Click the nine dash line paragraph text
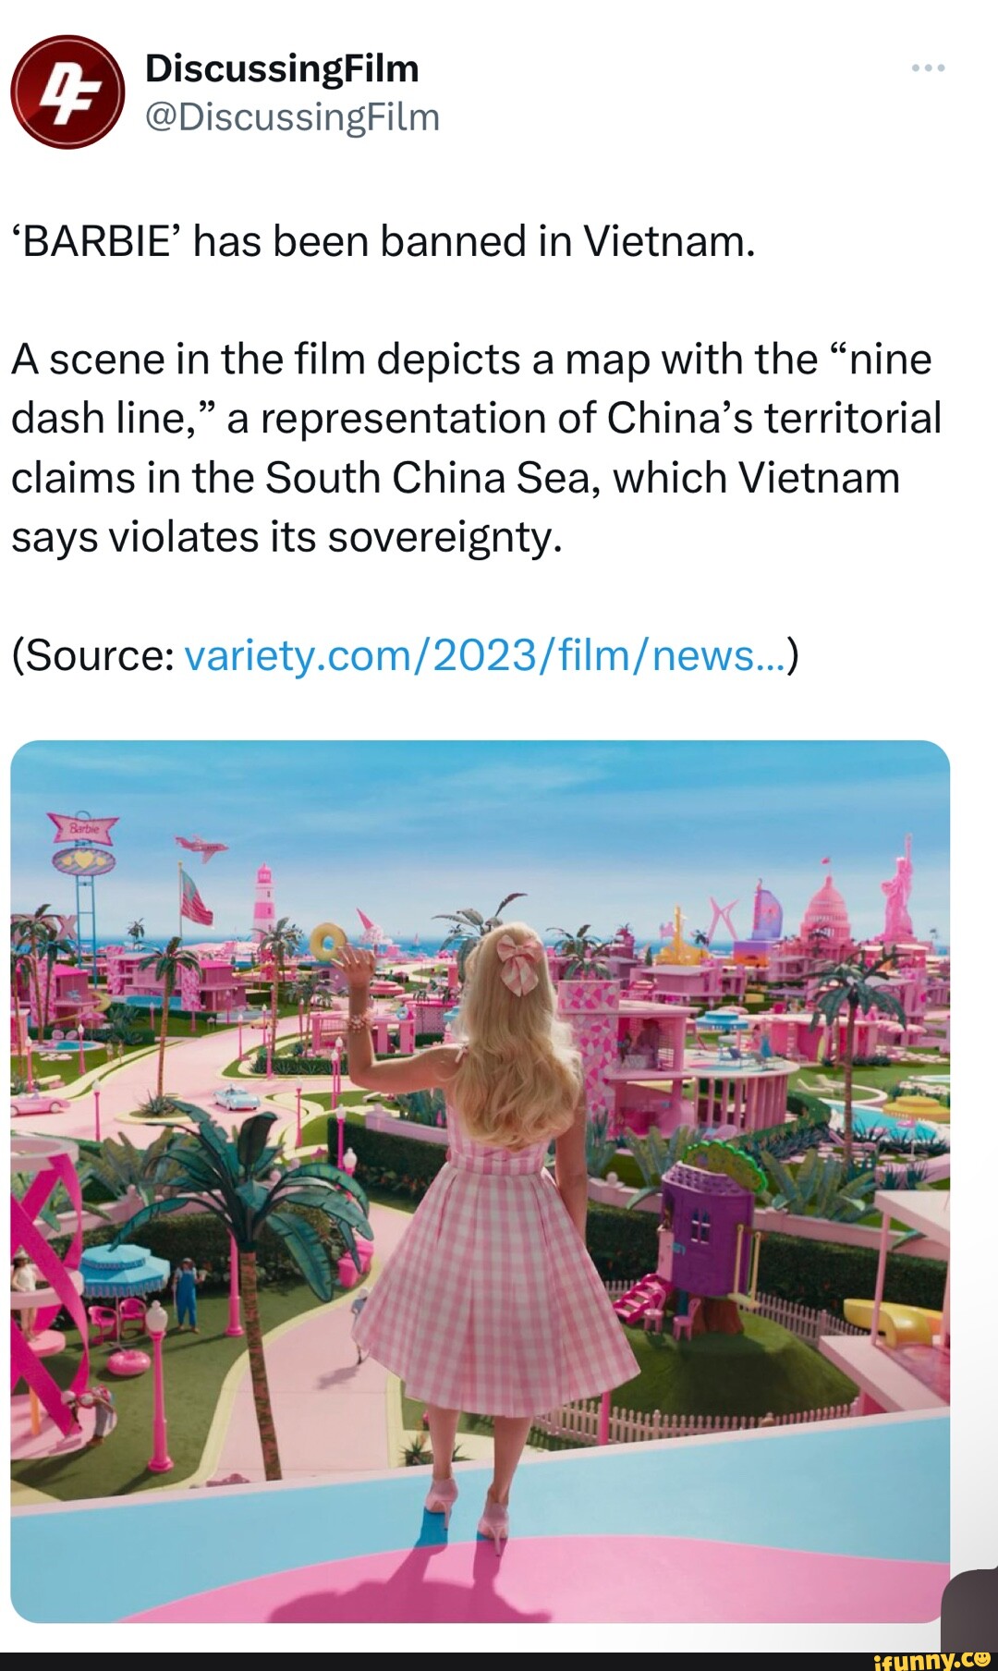 click(476, 448)
